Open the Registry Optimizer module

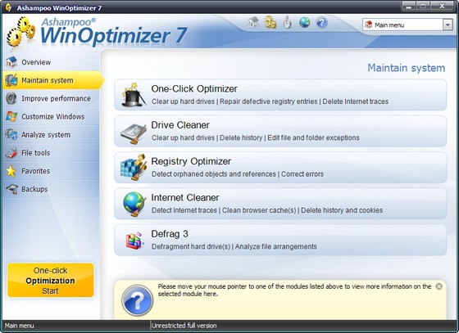pos(280,167)
